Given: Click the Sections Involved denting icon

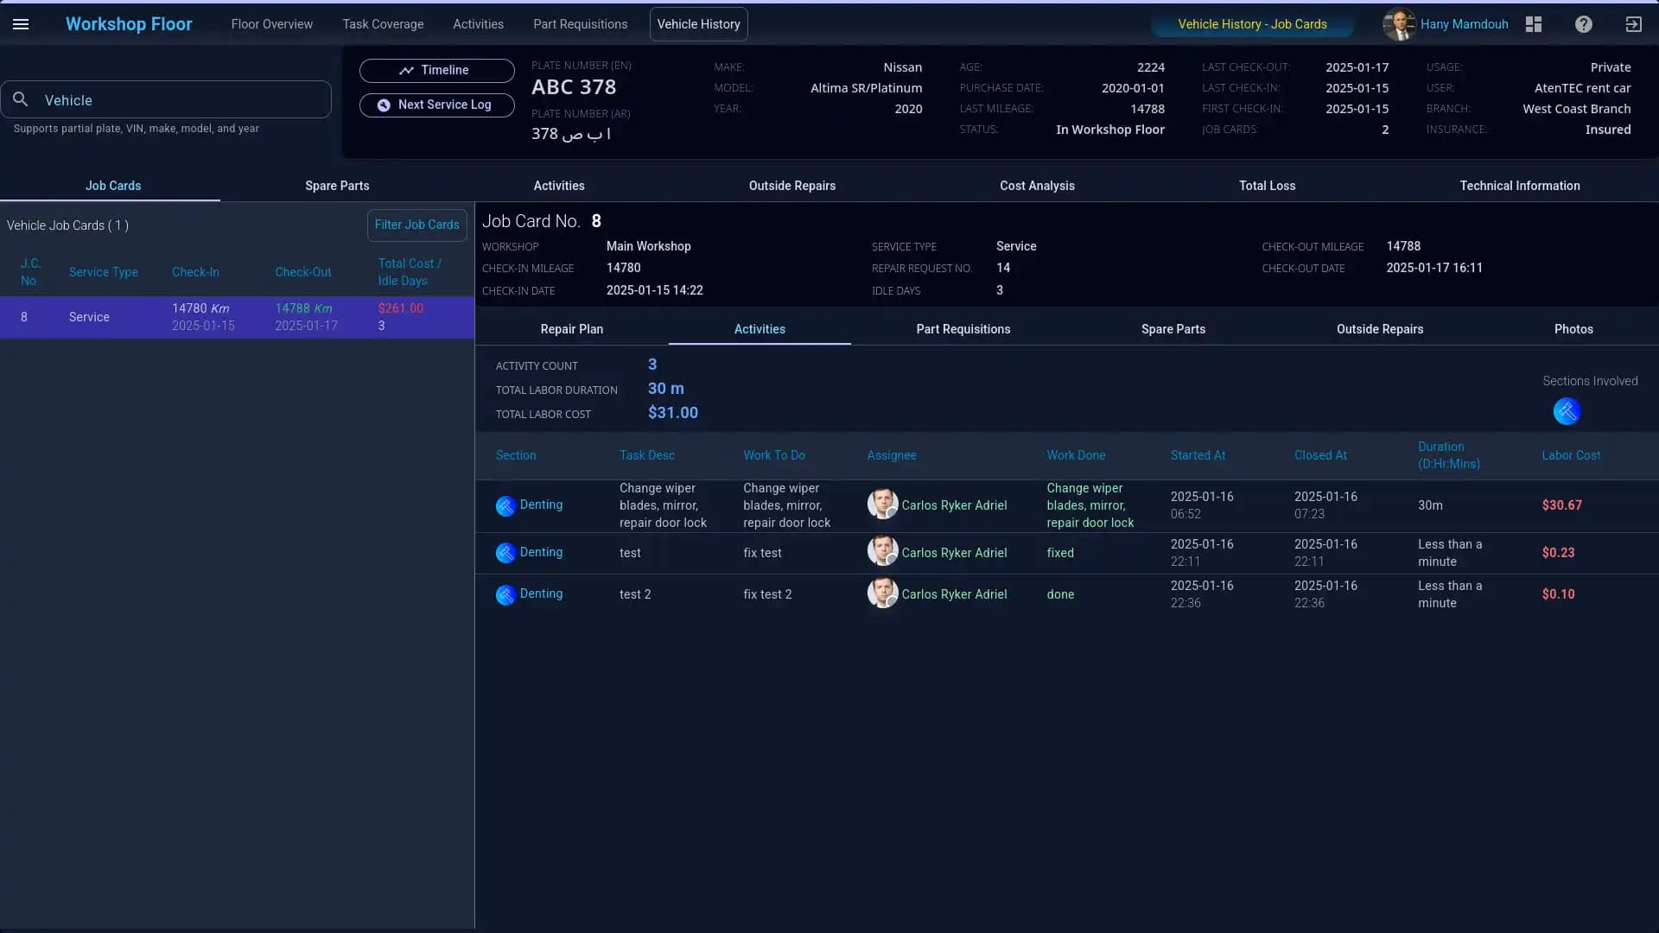Looking at the screenshot, I should tap(1567, 411).
